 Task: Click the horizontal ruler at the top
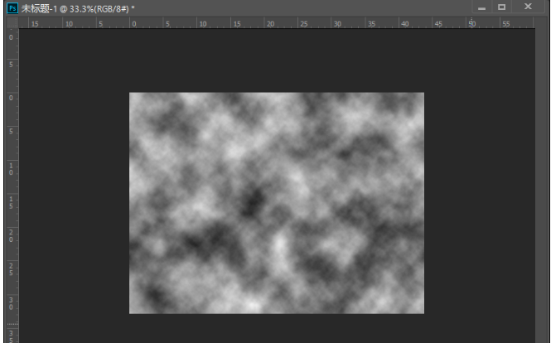point(276,23)
